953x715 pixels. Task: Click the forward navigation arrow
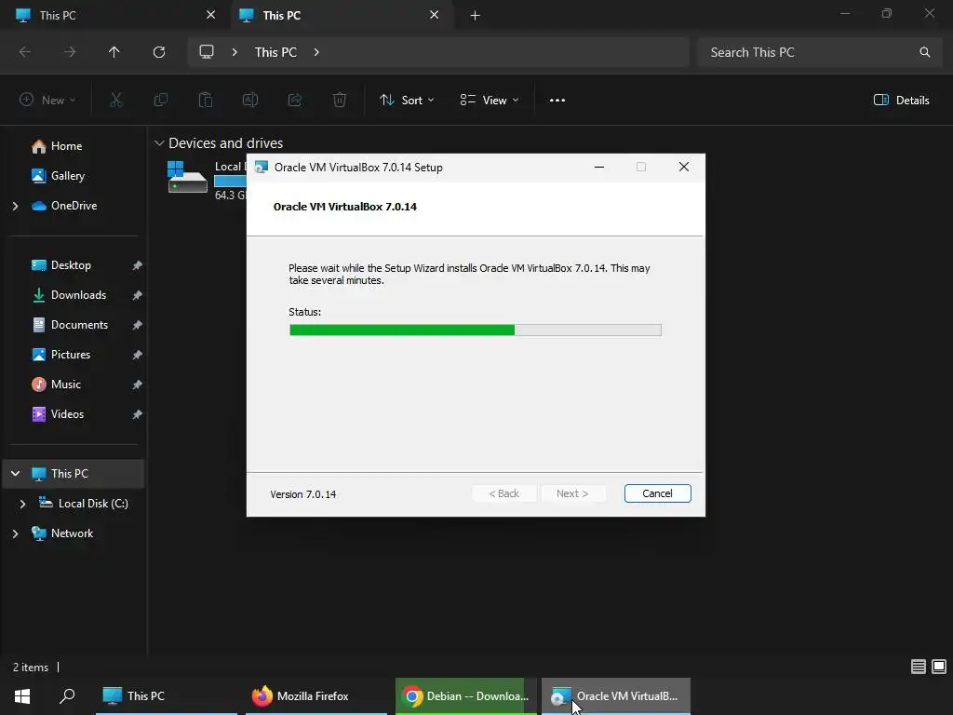coord(70,52)
